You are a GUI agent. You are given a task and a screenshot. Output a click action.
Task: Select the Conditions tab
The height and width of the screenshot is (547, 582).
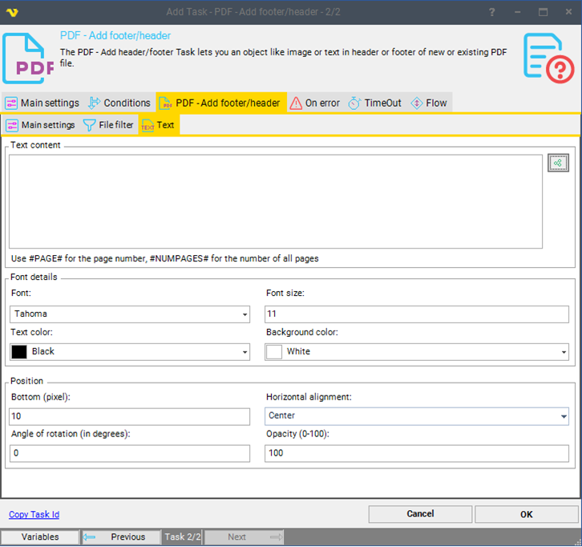(x=119, y=103)
